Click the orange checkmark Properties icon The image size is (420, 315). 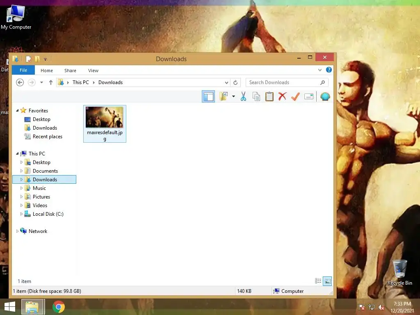(x=295, y=96)
